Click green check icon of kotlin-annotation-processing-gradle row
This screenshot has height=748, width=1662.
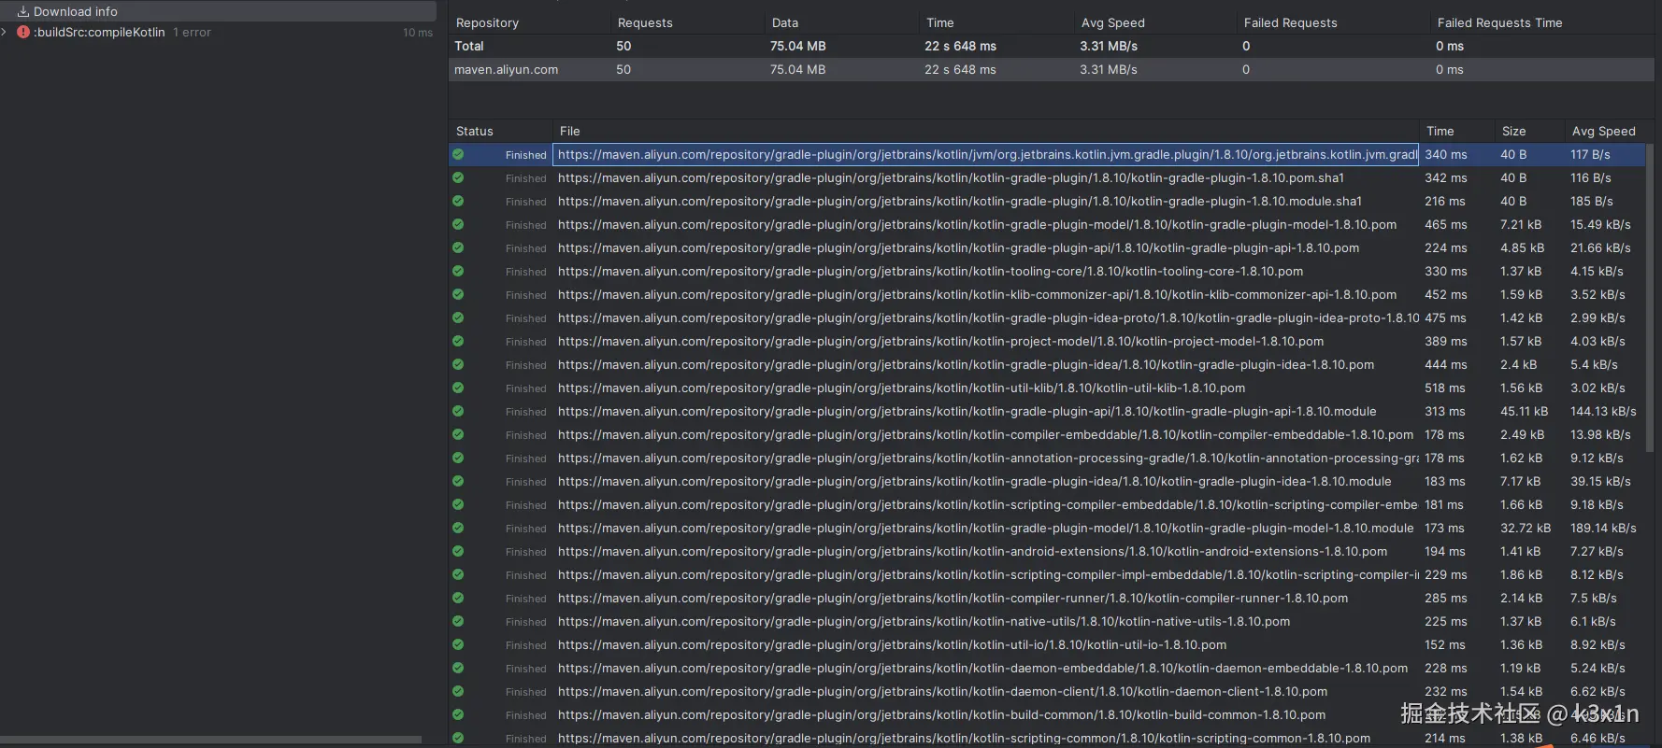(x=458, y=458)
